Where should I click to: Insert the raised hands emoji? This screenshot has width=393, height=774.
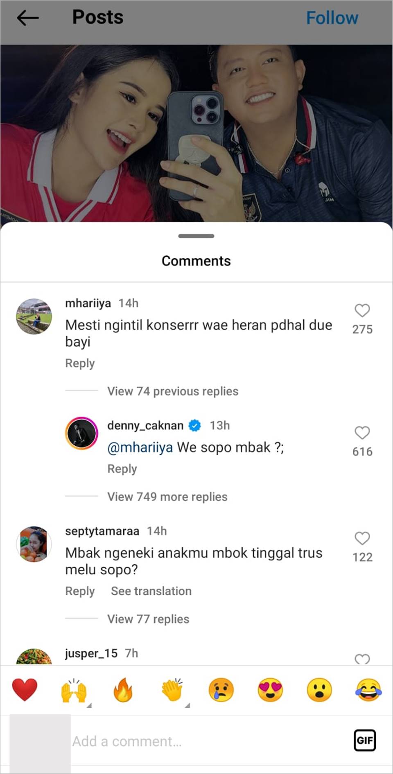click(74, 690)
